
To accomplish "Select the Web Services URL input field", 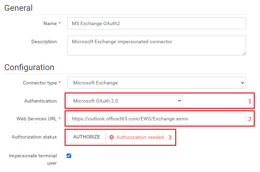I will click(156, 119).
